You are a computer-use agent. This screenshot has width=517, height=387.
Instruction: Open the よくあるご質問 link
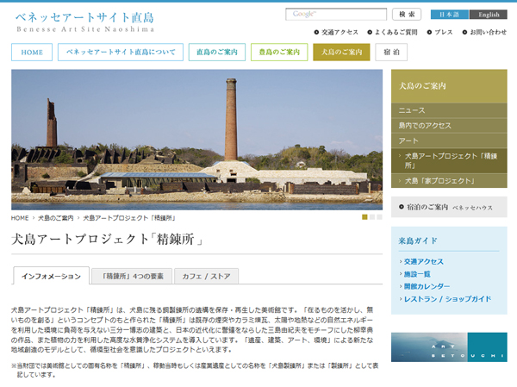[x=396, y=32]
